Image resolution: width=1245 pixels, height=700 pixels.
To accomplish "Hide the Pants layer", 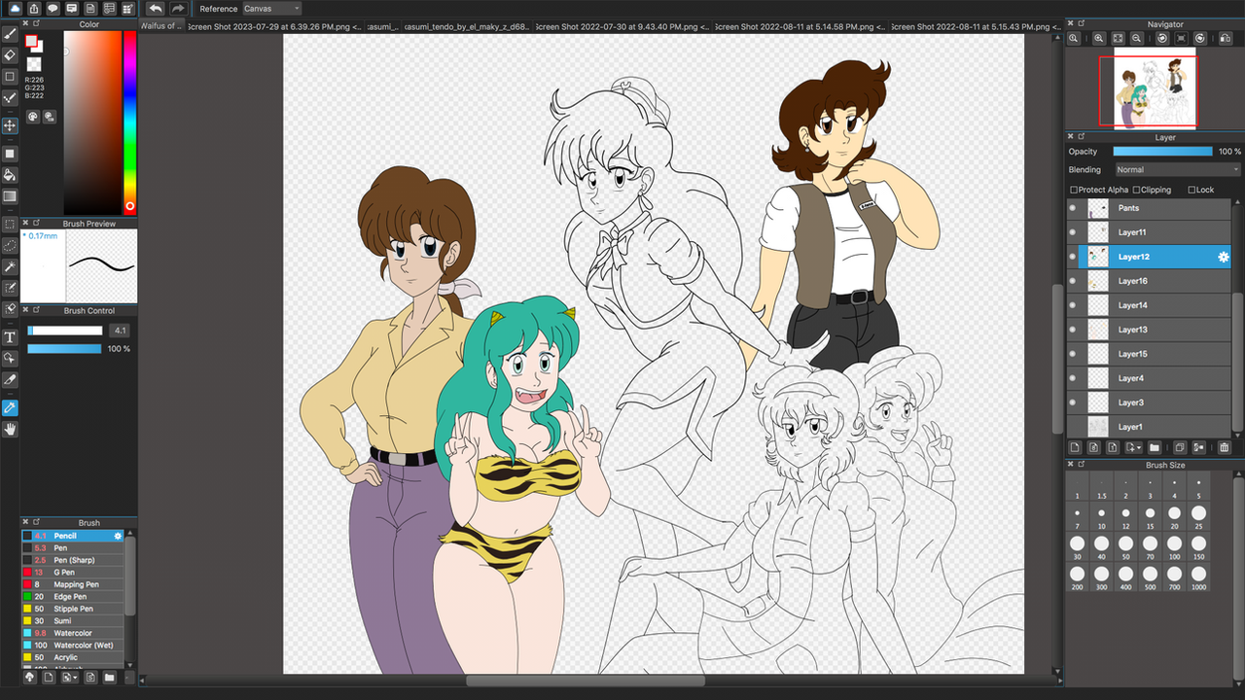I will click(x=1073, y=208).
